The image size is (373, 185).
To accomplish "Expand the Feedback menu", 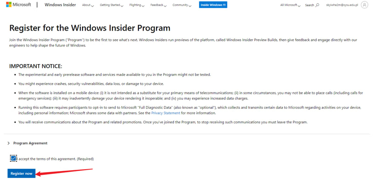I will [x=158, y=5].
